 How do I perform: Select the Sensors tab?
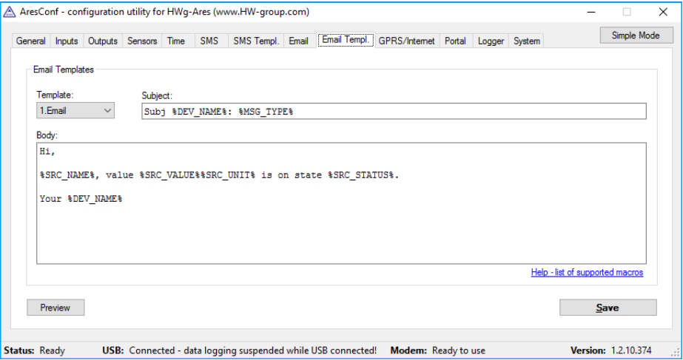pyautogui.click(x=142, y=41)
